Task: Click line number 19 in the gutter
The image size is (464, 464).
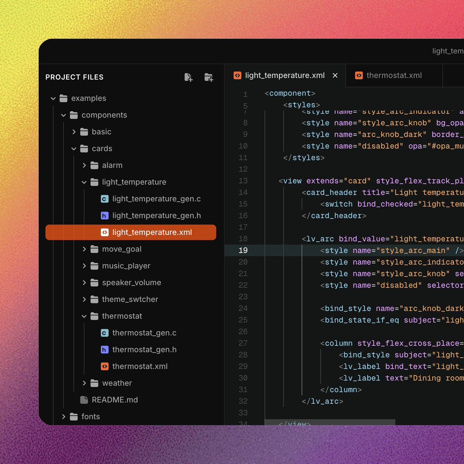Action: coord(243,250)
